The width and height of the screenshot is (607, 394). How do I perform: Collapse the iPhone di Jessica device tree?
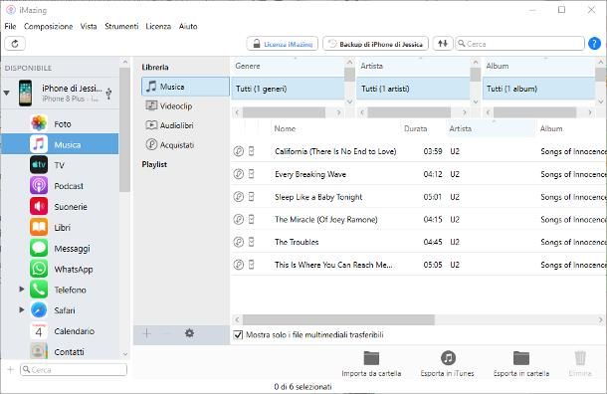7,93
